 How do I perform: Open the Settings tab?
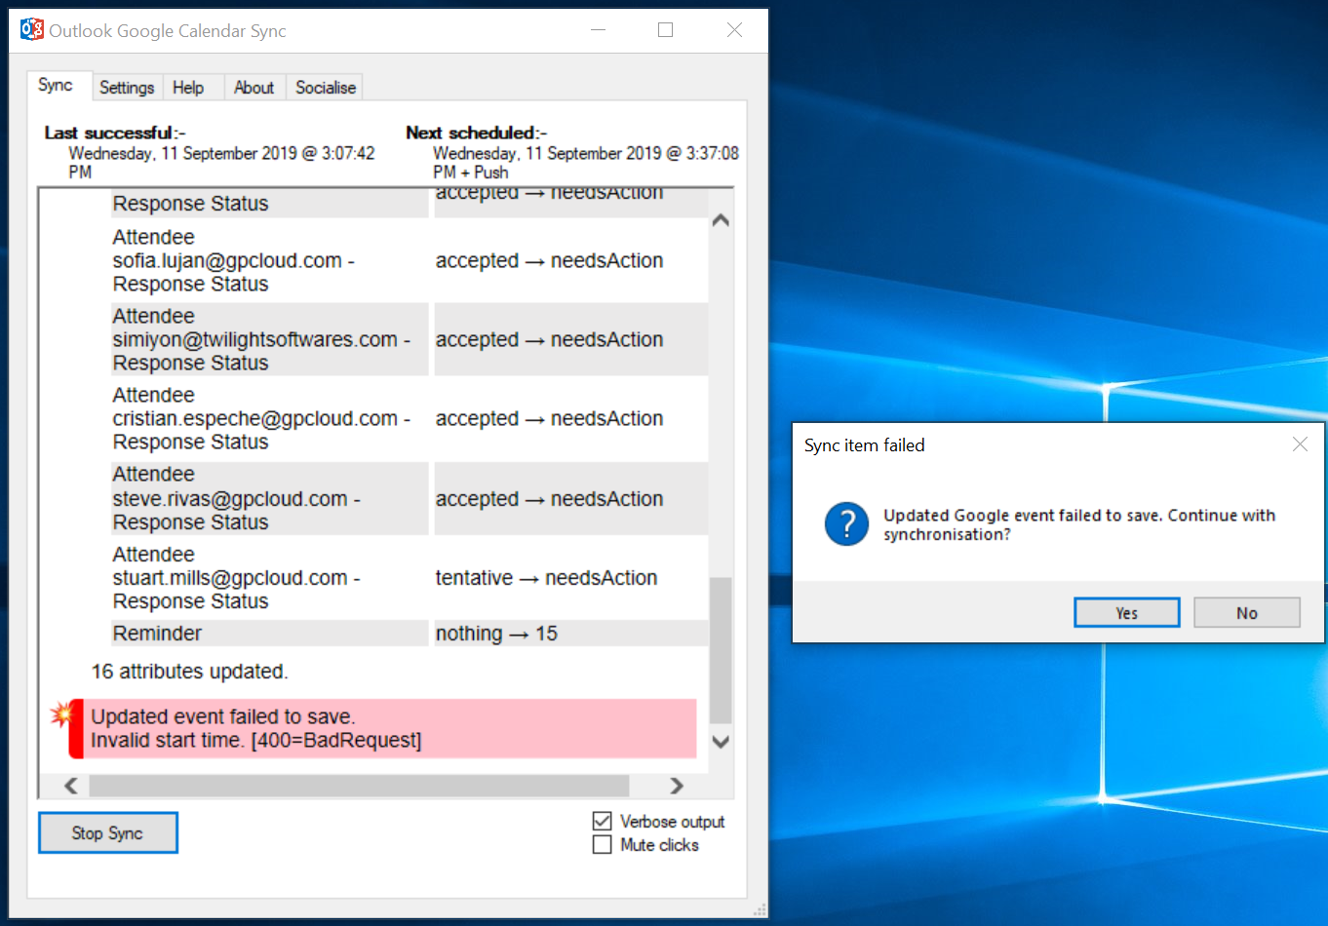pos(127,88)
